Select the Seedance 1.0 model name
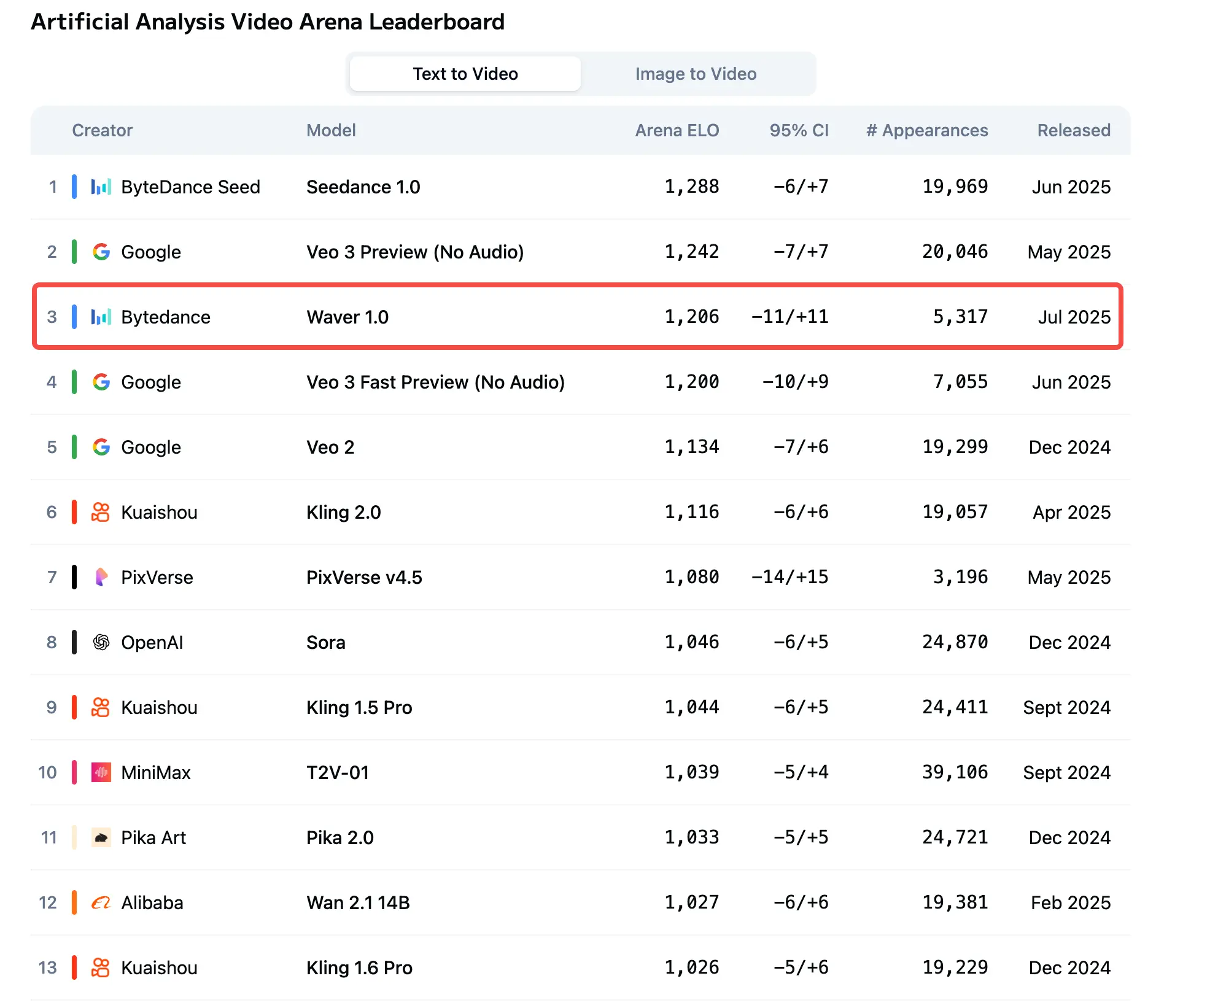Screen dimensions: 1218x1008 tap(363, 187)
